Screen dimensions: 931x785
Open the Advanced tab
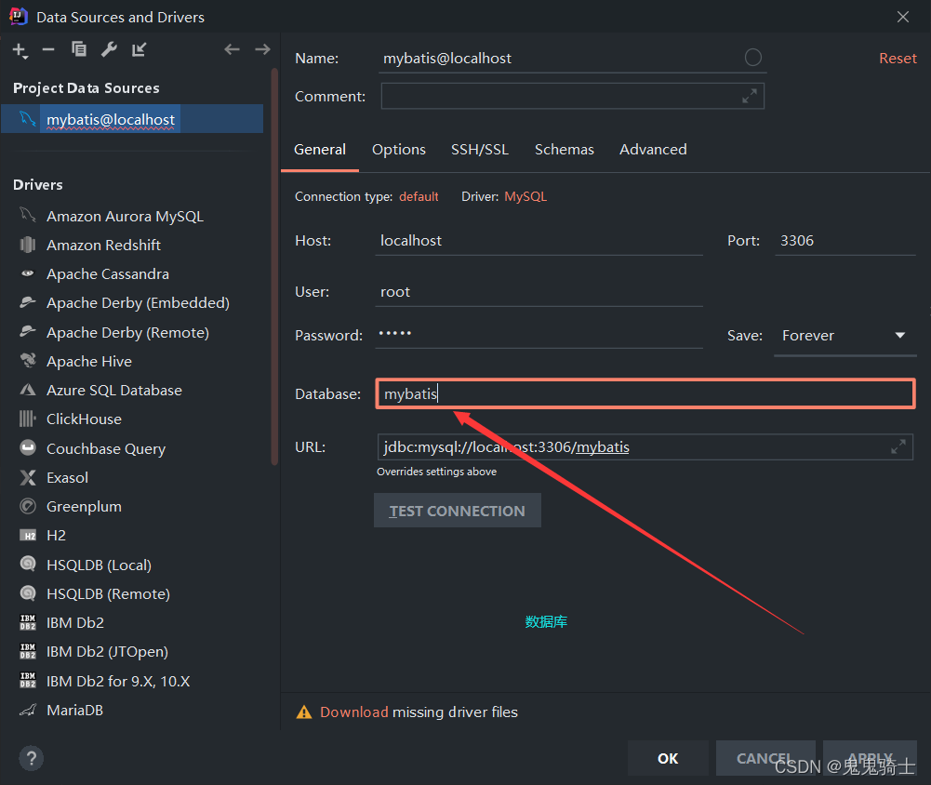tap(653, 150)
